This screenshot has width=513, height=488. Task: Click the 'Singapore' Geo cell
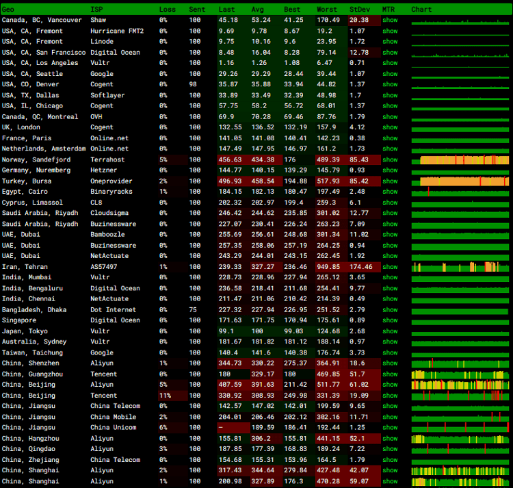pos(19,320)
